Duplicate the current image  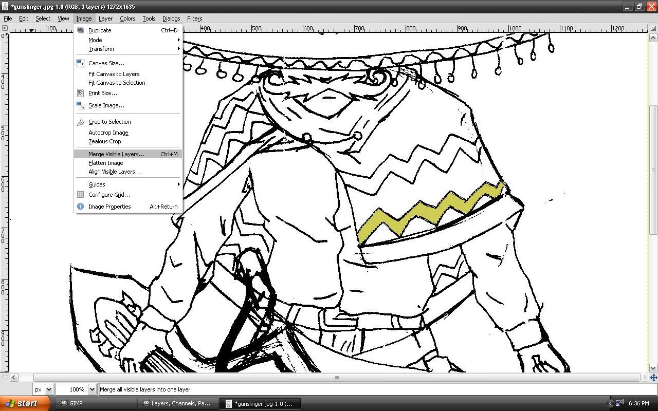[99, 30]
